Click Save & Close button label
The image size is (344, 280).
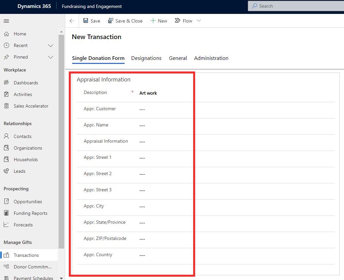[x=129, y=21]
